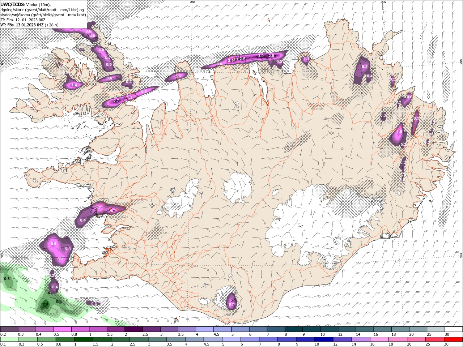This screenshot has width=463, height=347.
Task: Click the 1.3 snowfall value beside 2.7
Action: [x=130, y=97]
